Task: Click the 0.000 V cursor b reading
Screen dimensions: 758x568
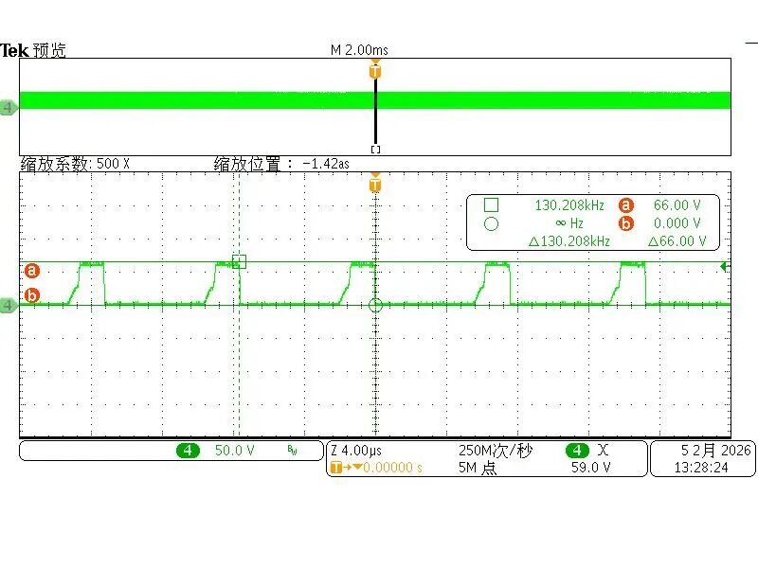Action: 677,223
